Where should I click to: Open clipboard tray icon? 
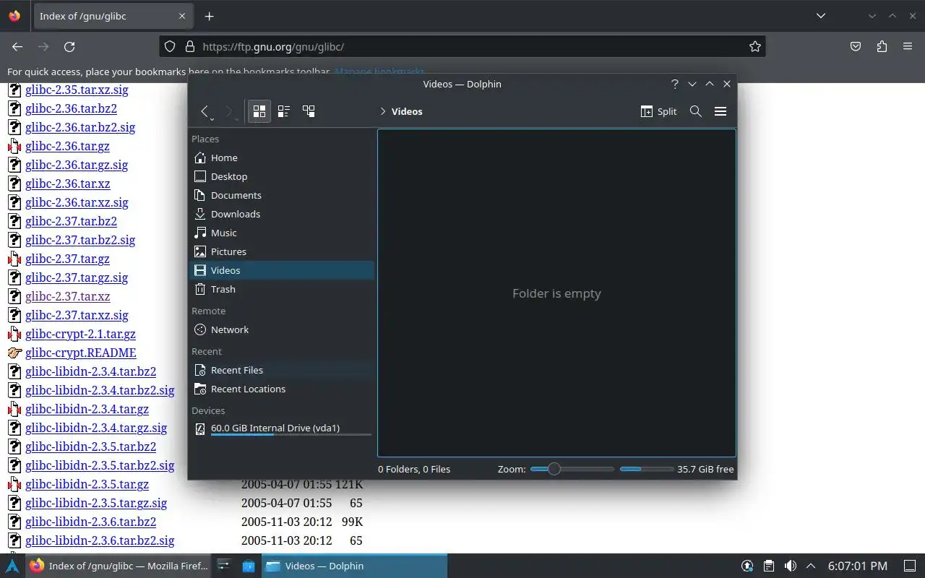[x=769, y=566]
